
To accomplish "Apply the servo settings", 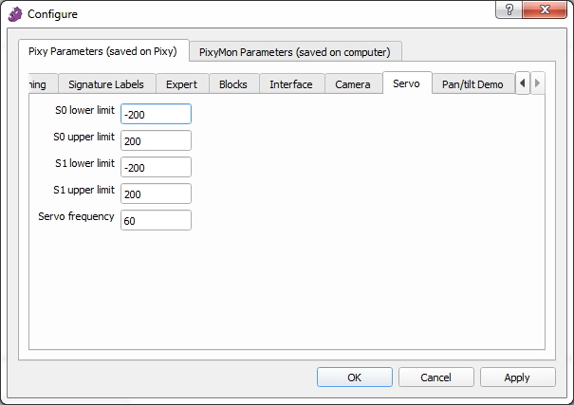I will tap(517, 377).
